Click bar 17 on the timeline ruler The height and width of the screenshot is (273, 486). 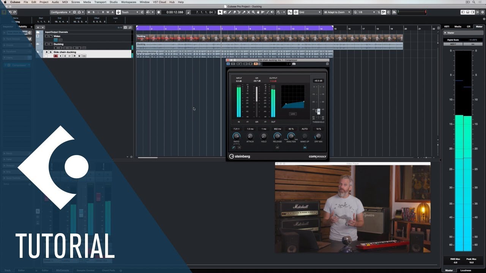pos(363,28)
